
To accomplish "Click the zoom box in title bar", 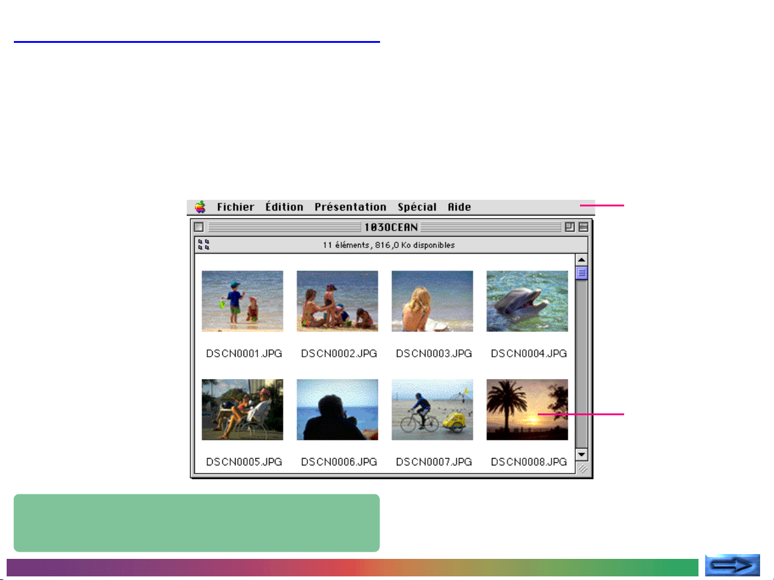I will pyautogui.click(x=569, y=227).
